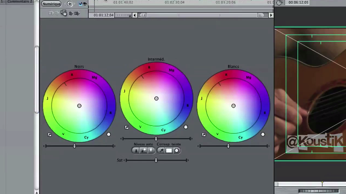
Task: Toggle the eye visibility icon
Action: (85, 4)
